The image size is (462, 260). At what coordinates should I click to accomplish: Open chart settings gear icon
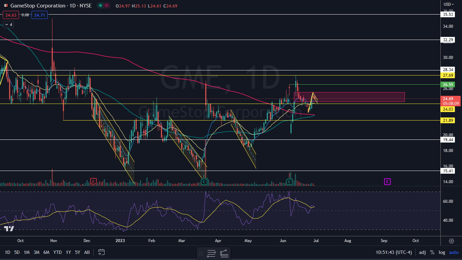click(452, 241)
